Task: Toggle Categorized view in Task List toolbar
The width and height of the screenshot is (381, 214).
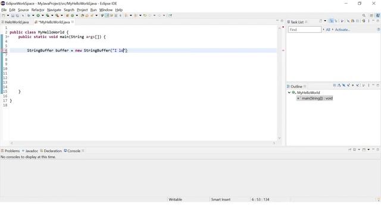Action: (331, 21)
